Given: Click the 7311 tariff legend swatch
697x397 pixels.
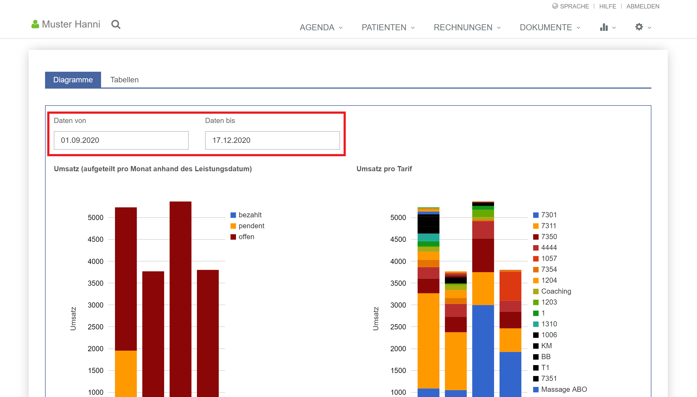Looking at the screenshot, I should point(536,226).
